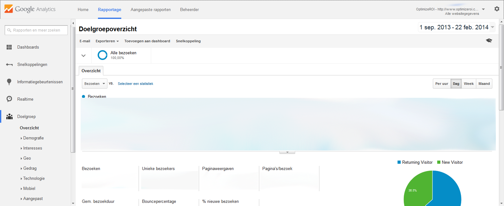
Task: Click the Snelkoppelingen arrow icon
Action: [9, 64]
